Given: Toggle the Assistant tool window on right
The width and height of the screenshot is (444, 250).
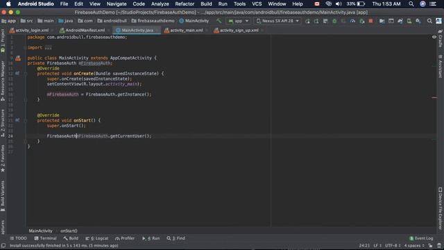Looking at the screenshot, I should (x=440, y=67).
